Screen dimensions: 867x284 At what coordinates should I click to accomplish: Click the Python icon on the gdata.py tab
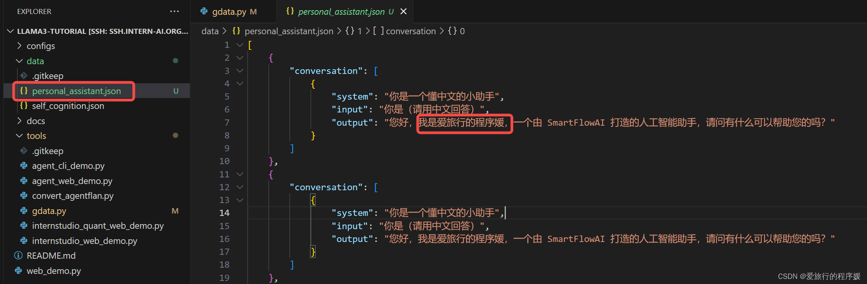coord(204,11)
